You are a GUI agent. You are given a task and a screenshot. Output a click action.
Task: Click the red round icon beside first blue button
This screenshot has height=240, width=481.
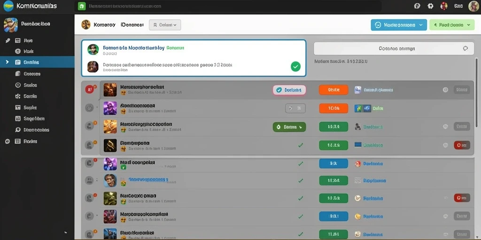point(357,164)
